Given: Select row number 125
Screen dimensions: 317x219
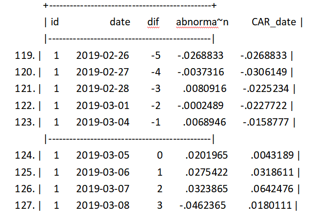Looking at the screenshot, I should point(26,172).
